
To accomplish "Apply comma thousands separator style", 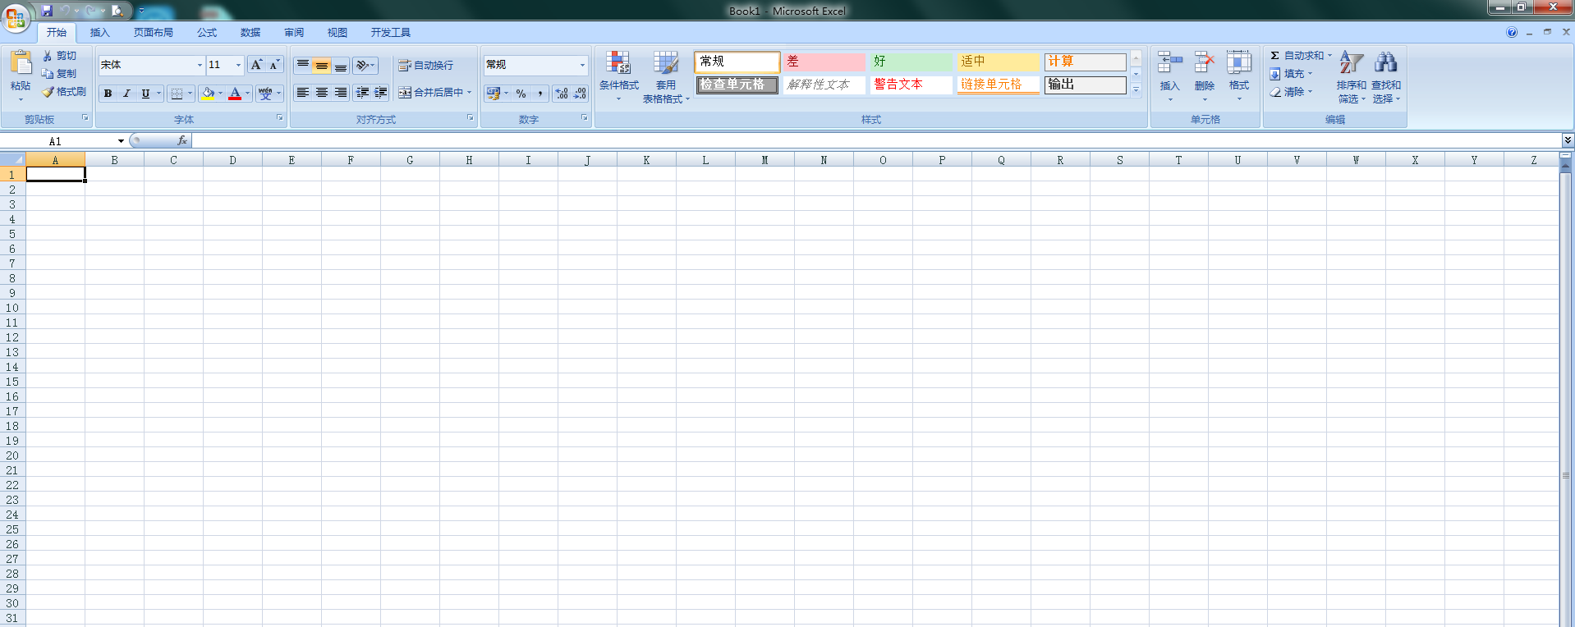I will pos(540,94).
